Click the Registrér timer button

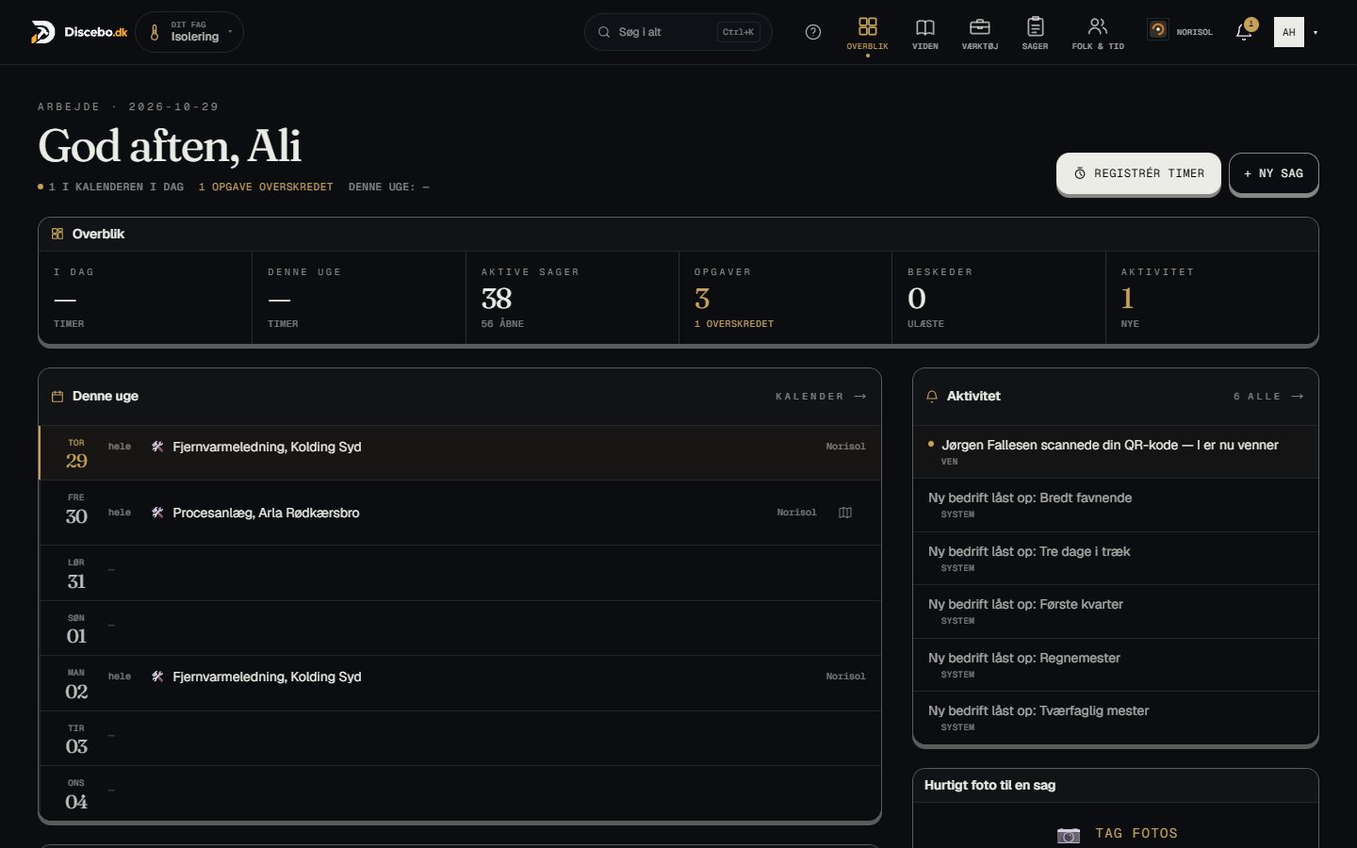pyautogui.click(x=1138, y=173)
